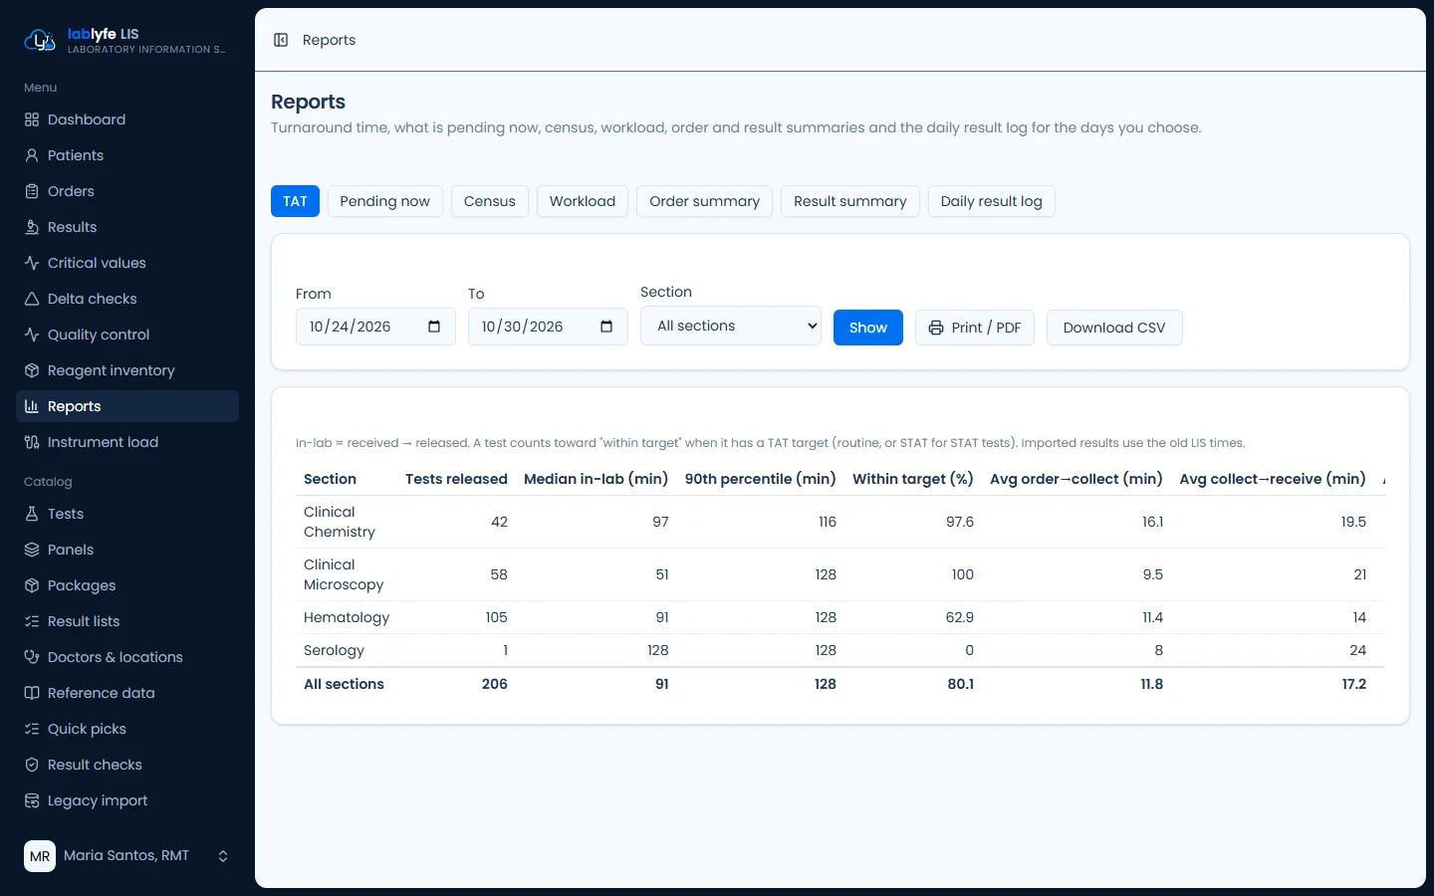Viewport: 1434px width, 896px height.
Task: Open the Order summary tab
Action: [704, 201]
